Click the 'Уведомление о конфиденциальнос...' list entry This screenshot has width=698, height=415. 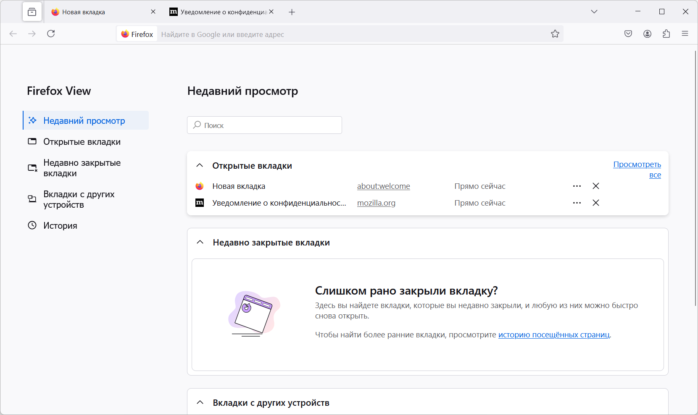pyautogui.click(x=279, y=203)
